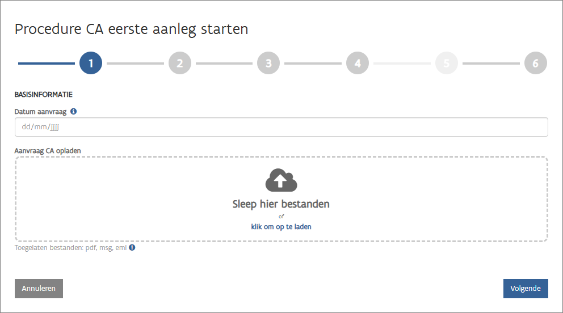Click the info icon beside Datum aanvraag

pyautogui.click(x=74, y=112)
